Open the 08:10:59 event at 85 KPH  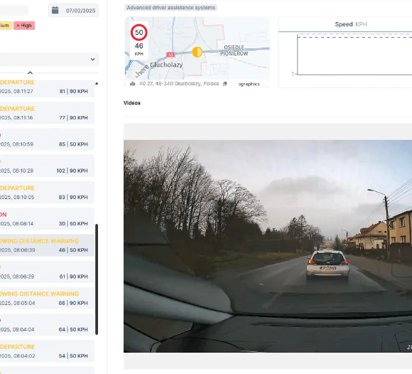tap(47, 139)
